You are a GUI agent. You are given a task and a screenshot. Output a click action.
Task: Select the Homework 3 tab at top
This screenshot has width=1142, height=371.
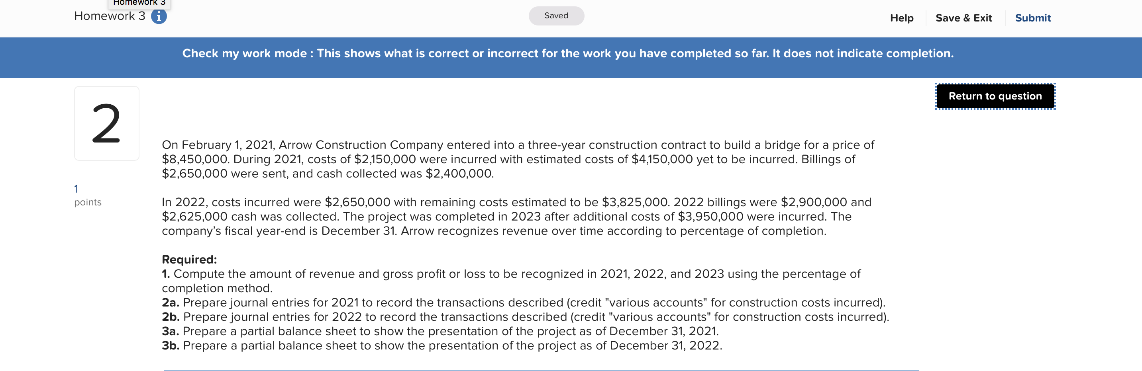(138, 4)
